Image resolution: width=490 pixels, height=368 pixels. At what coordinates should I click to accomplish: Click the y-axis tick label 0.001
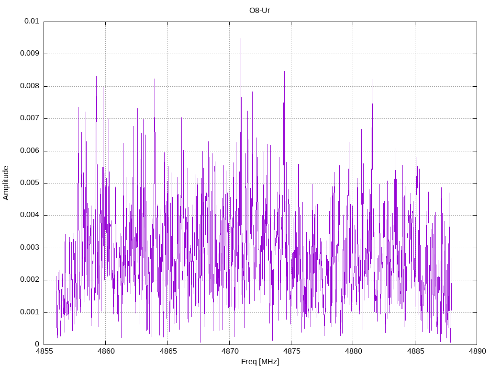coord(30,312)
